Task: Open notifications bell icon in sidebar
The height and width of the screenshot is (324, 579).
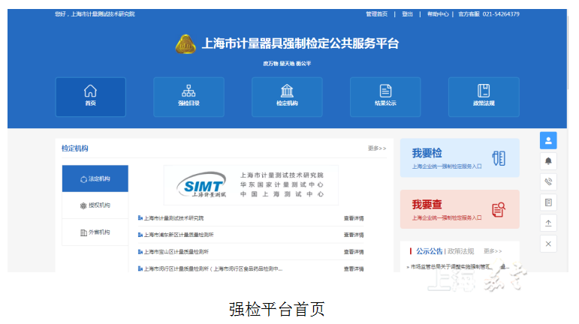Action: (548, 160)
